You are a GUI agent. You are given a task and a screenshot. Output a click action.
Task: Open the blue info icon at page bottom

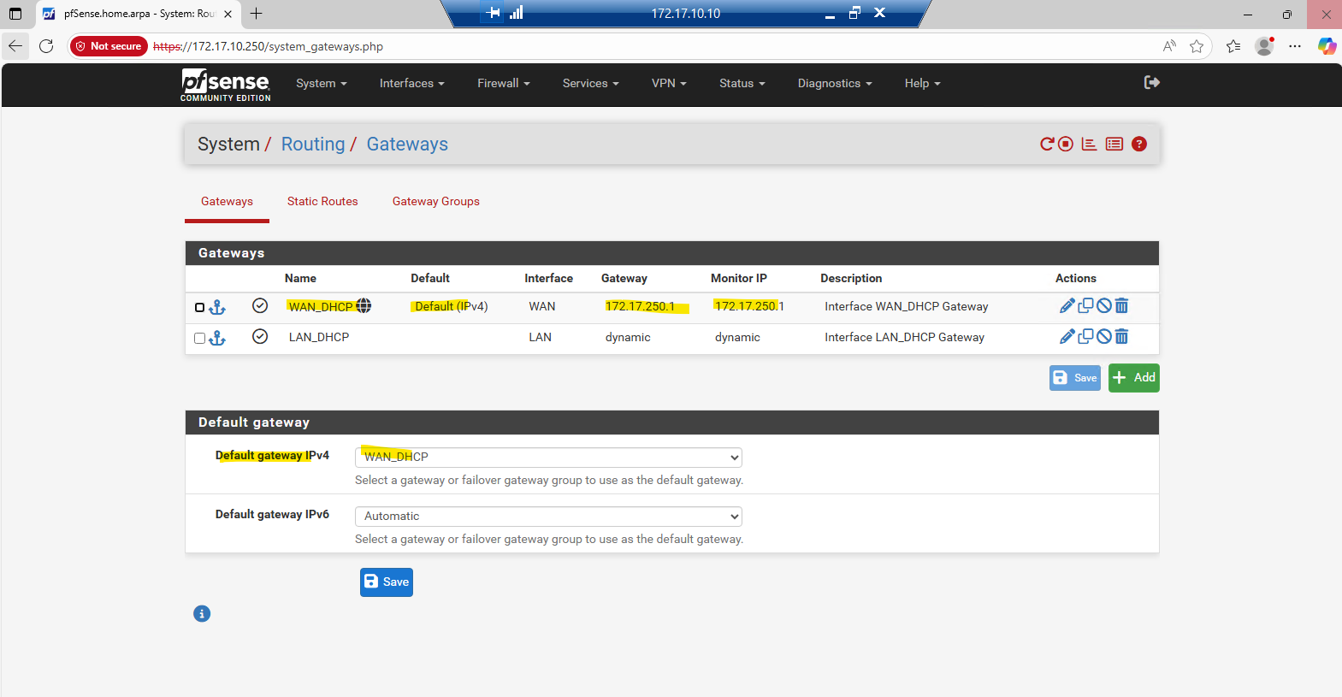[x=202, y=613]
